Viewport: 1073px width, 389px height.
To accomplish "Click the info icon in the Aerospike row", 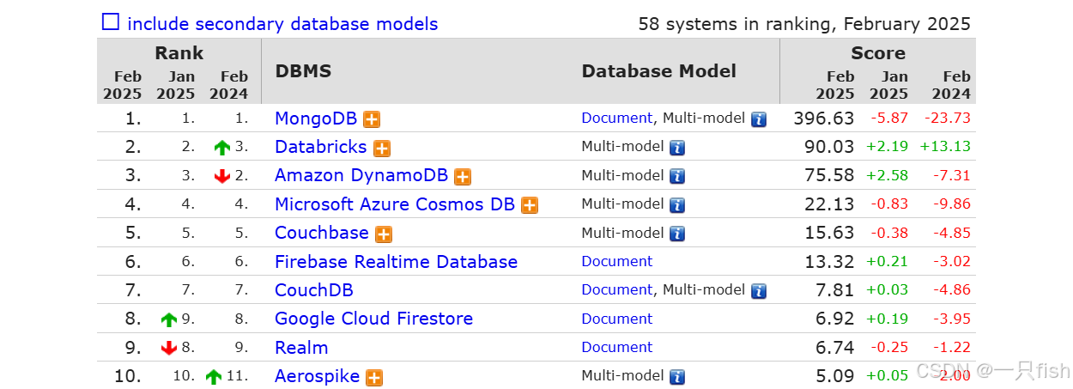I will [x=677, y=377].
